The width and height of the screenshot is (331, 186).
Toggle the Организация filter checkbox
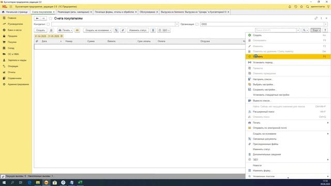click(197, 24)
